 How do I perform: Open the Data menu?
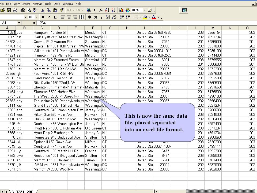57,3
